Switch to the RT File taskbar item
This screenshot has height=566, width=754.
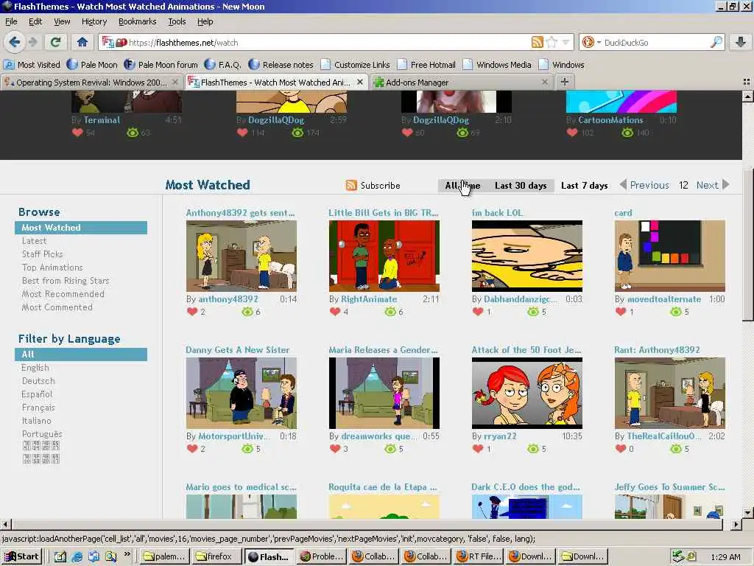point(479,556)
